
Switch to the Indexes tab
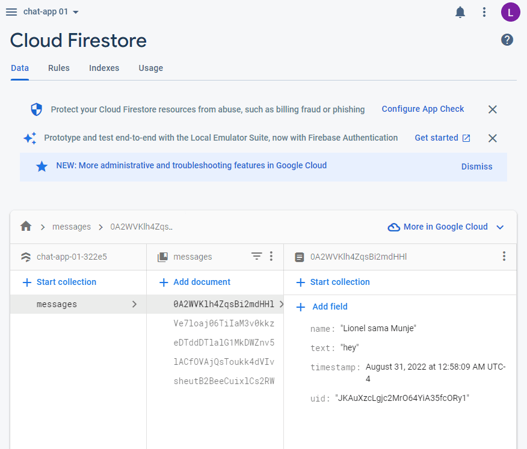104,68
